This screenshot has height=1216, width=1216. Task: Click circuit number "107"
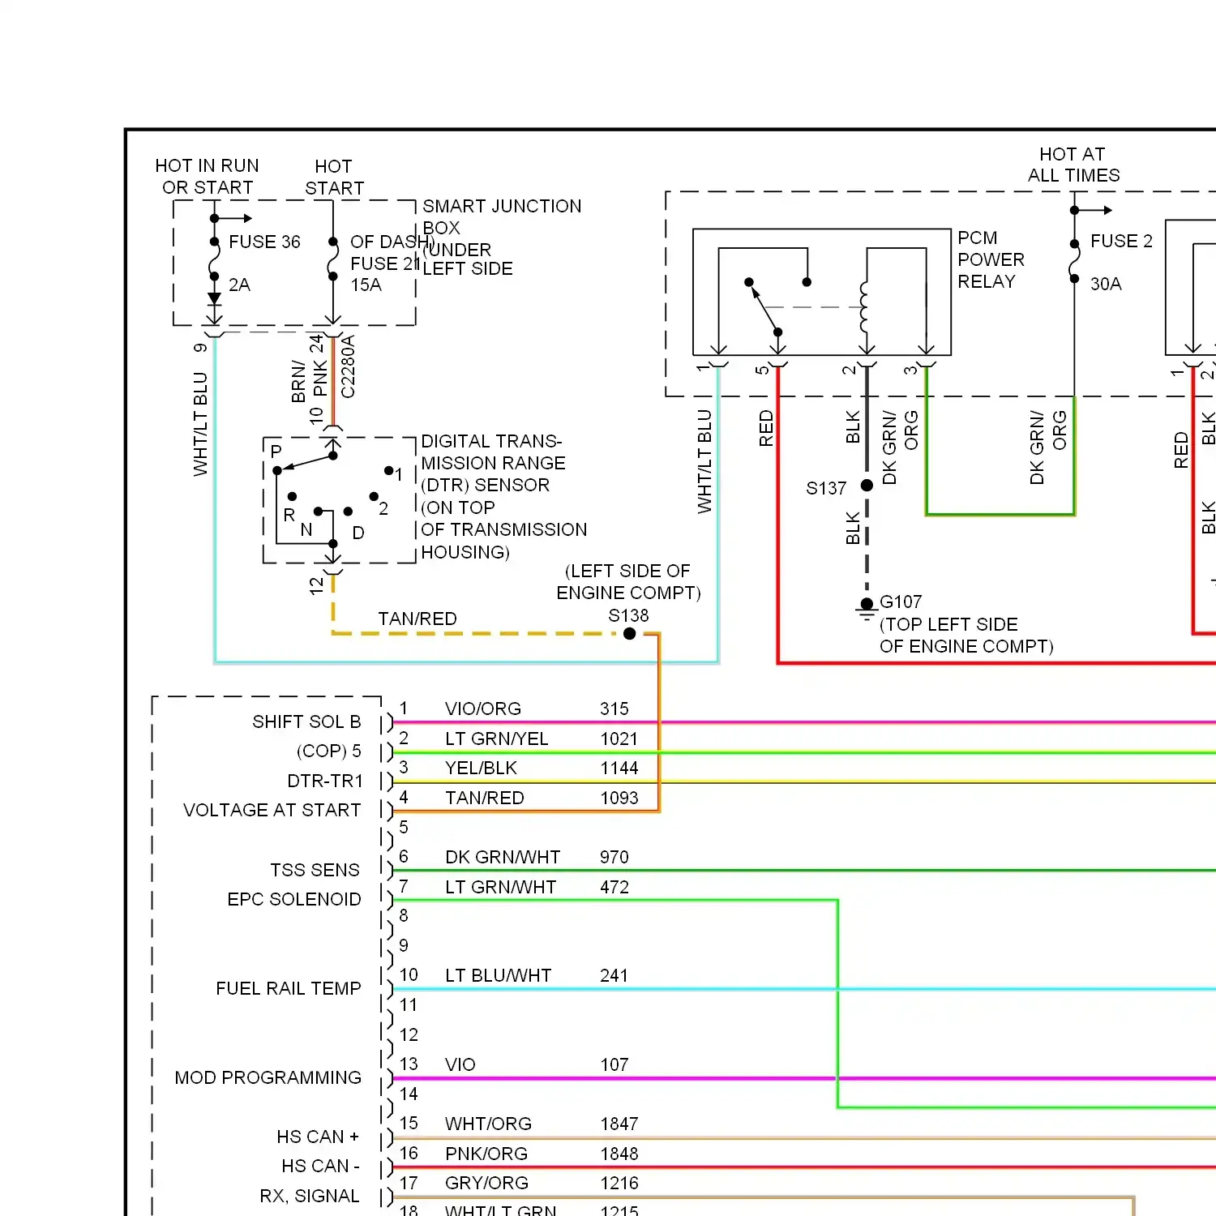(614, 1064)
